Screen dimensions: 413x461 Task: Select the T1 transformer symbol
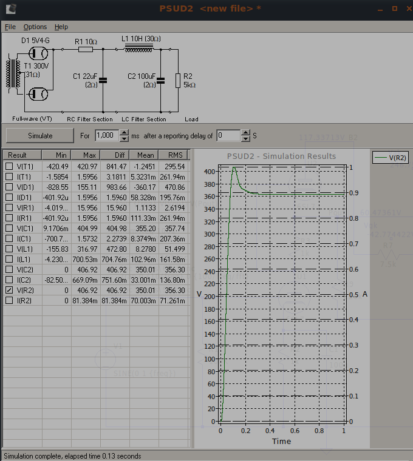pos(13,73)
